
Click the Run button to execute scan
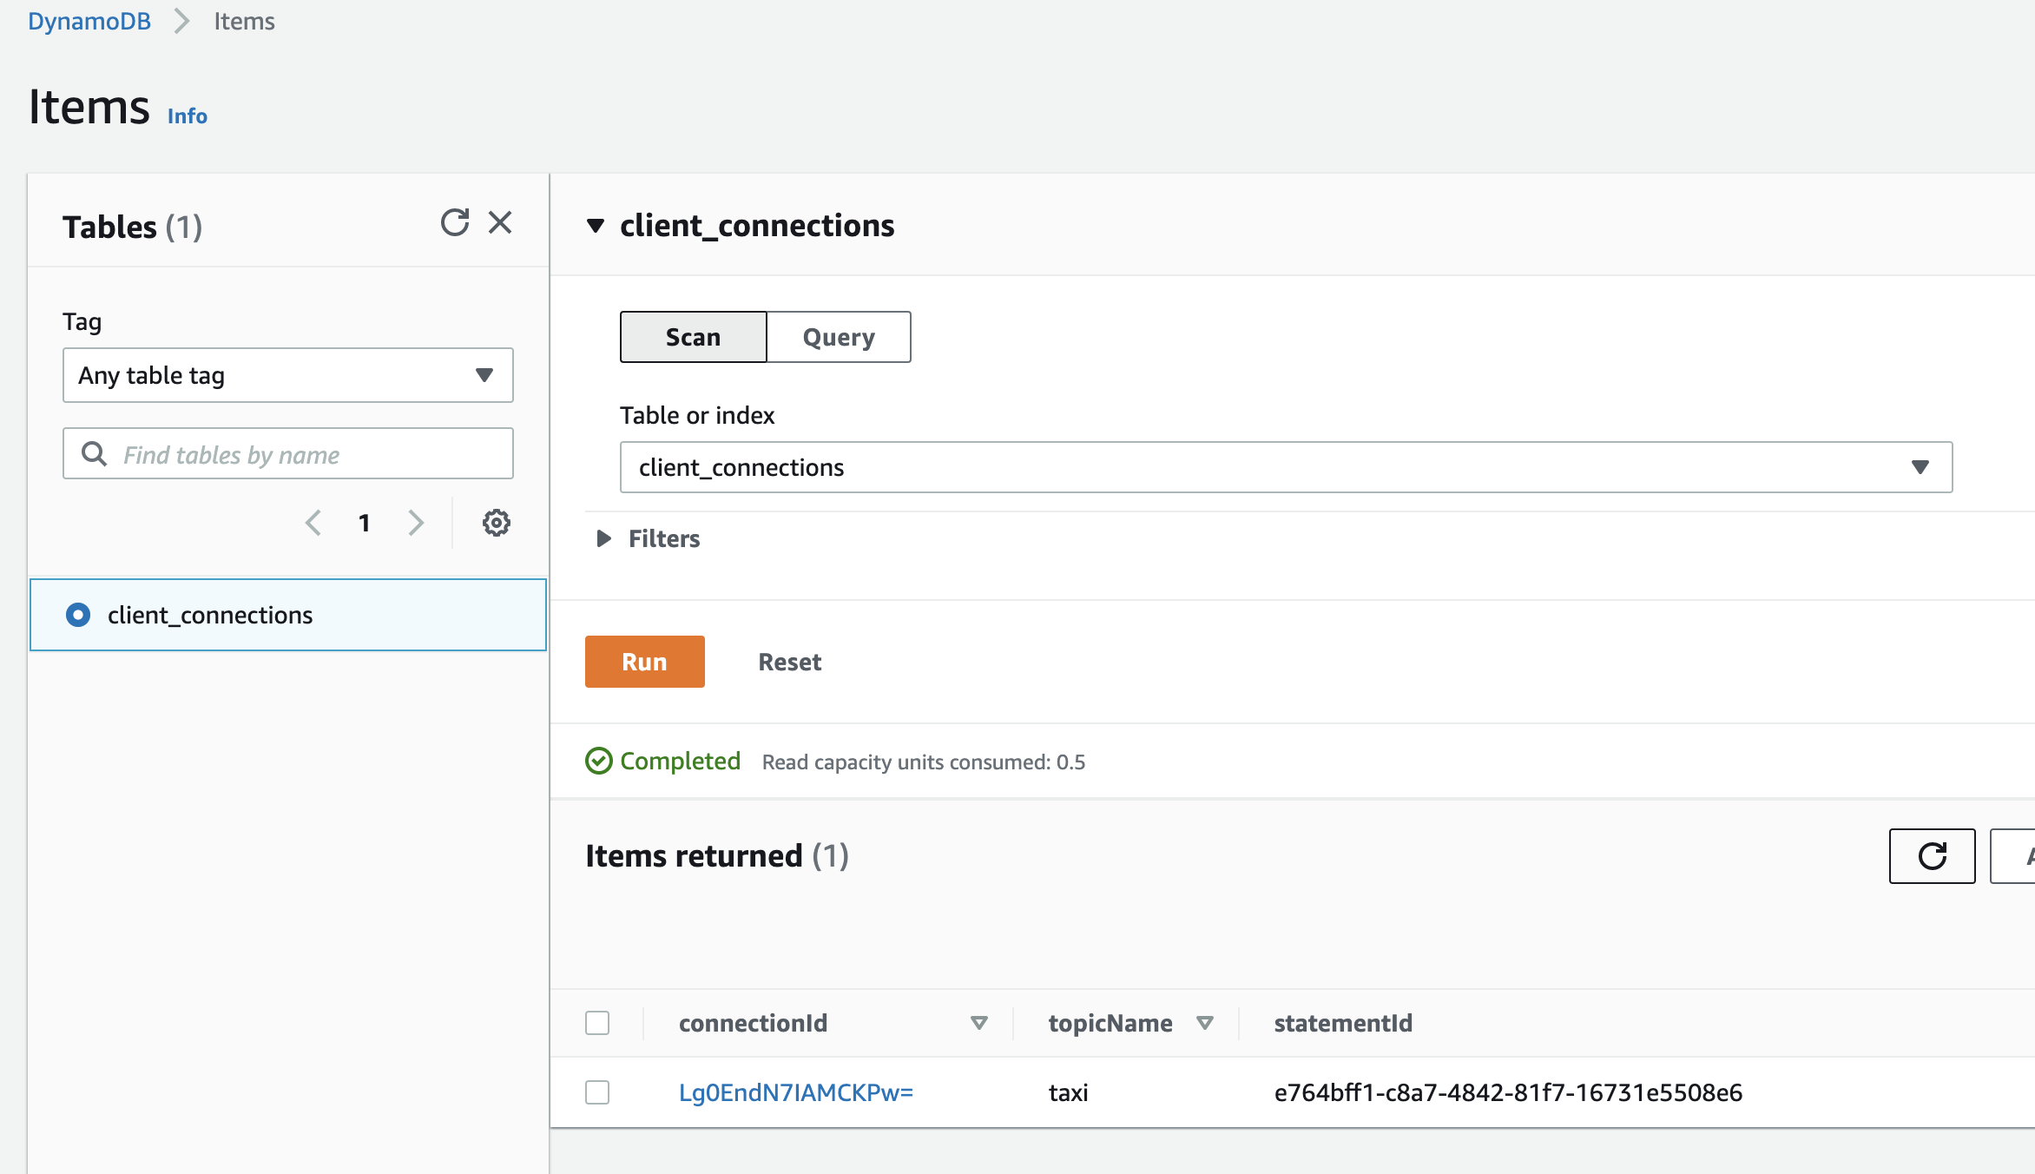click(644, 660)
